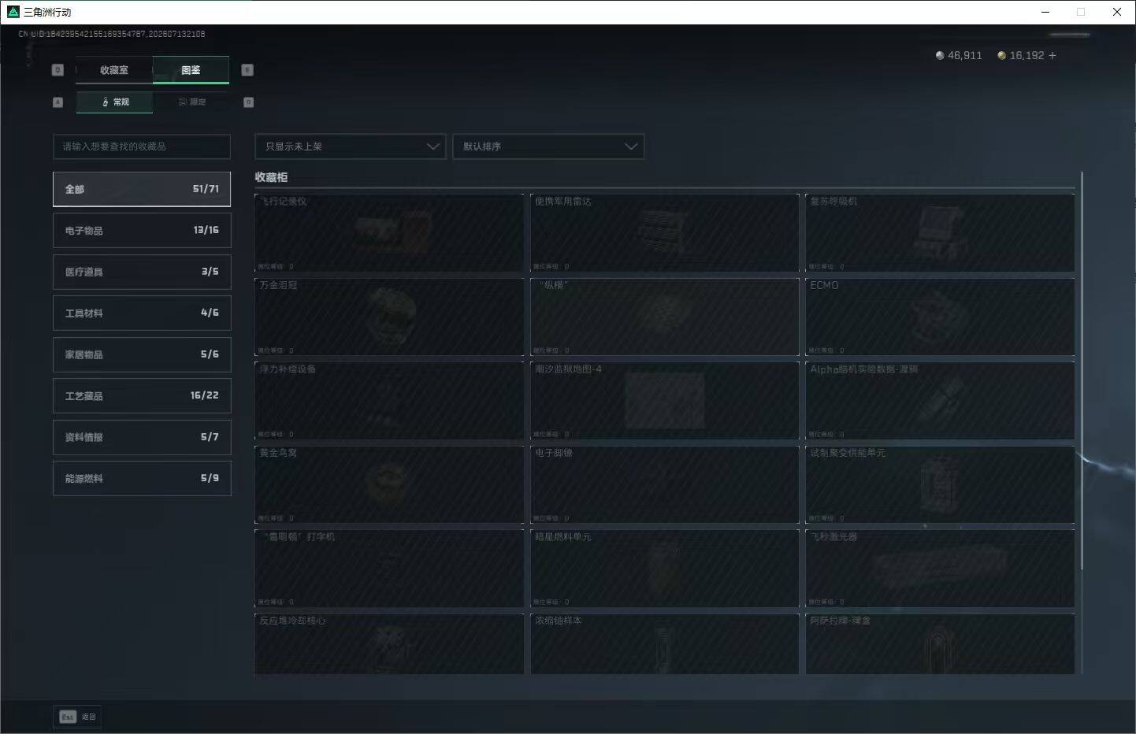The width and height of the screenshot is (1136, 734).
Task: Click the E key icon beside 图鉴
Action: tap(247, 70)
